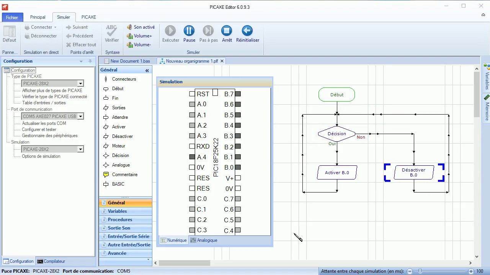The width and height of the screenshot is (490, 275).
Task: Open Gestionnaire des périphériques
Action: pyautogui.click(x=50, y=136)
